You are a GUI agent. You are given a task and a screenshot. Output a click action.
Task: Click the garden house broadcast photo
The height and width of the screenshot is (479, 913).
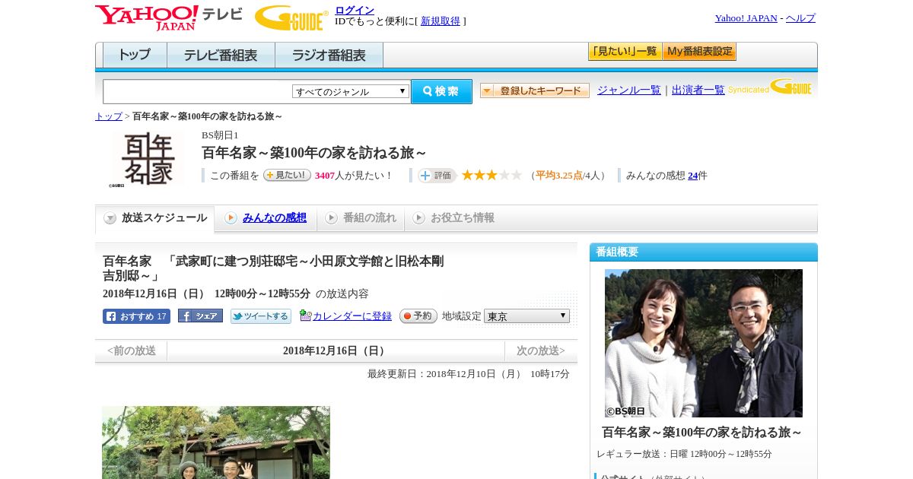coord(216,443)
